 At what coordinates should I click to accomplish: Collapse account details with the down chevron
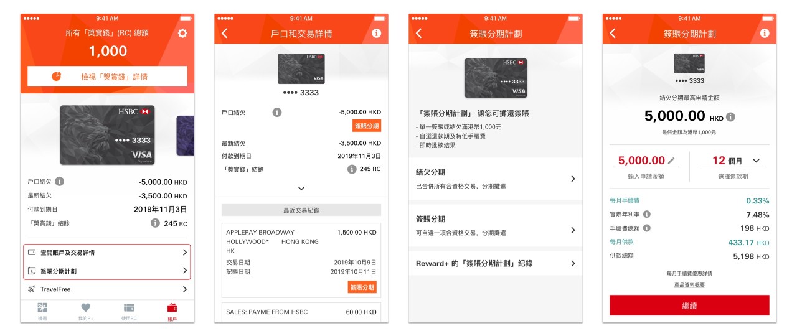pos(301,188)
